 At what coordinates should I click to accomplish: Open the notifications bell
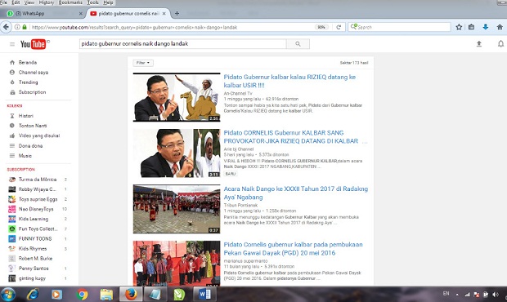click(x=500, y=44)
